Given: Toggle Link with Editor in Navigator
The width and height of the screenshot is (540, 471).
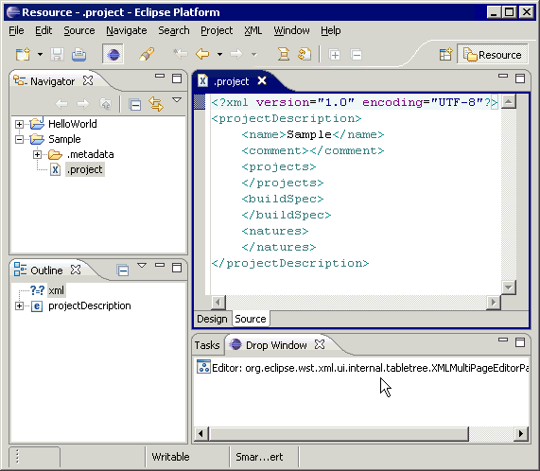Looking at the screenshot, I should click(x=156, y=104).
